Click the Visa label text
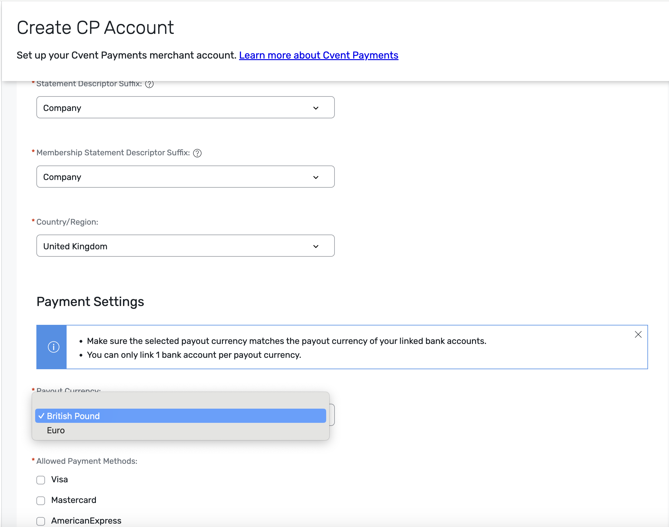Screen dimensions: 669x527 tap(60, 480)
